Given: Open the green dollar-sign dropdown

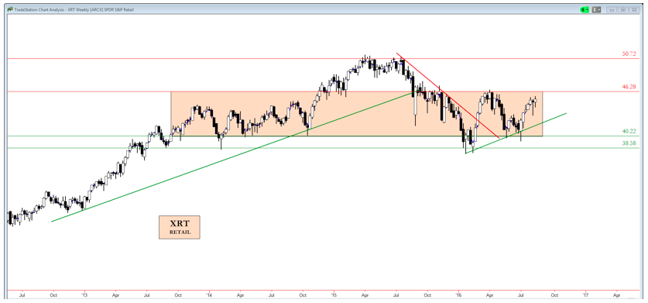Looking at the screenshot, I should [x=585, y=9].
